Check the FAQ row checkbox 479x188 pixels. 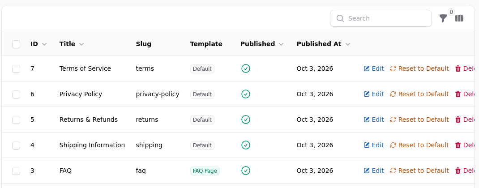click(16, 171)
